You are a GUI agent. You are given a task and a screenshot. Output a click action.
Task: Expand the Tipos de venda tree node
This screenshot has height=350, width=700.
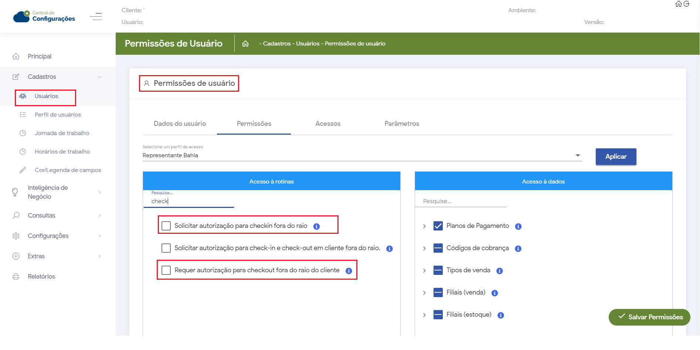(424, 270)
